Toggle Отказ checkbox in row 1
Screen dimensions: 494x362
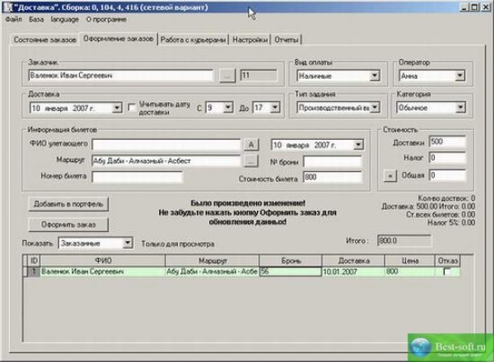click(x=447, y=271)
